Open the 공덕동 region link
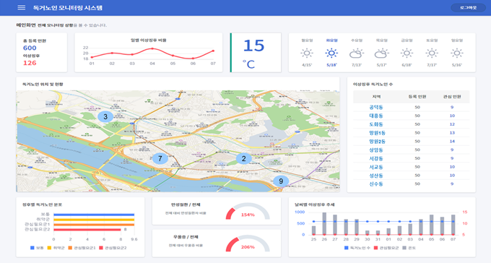This screenshot has height=263, width=491. (376, 107)
